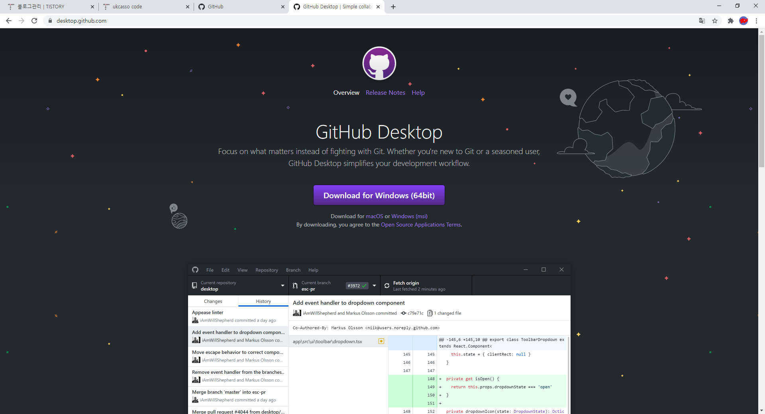
Task: Expand the Current branch esc-pr dropdown
Action: (335, 285)
